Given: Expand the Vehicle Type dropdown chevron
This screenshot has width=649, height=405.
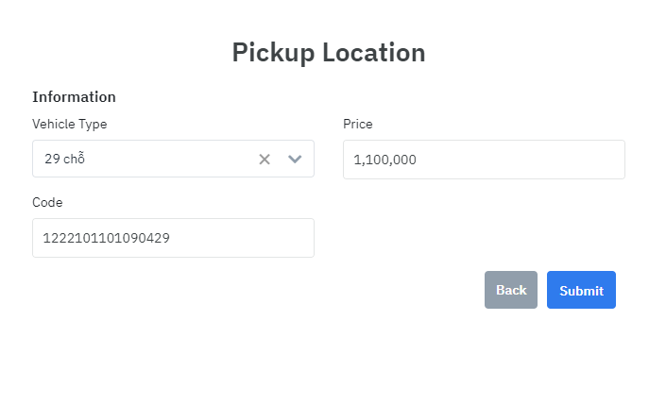Looking at the screenshot, I should click(x=295, y=160).
